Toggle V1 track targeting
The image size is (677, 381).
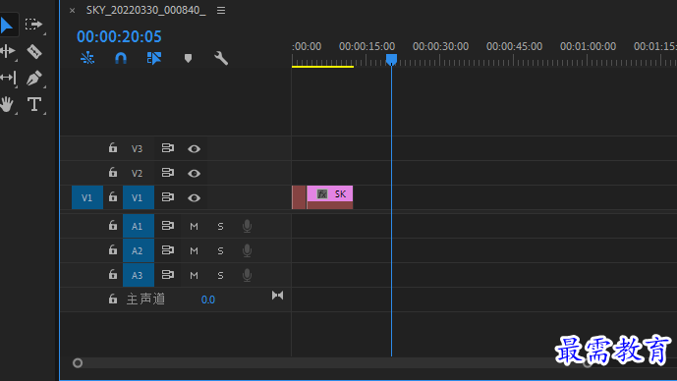[139, 197]
